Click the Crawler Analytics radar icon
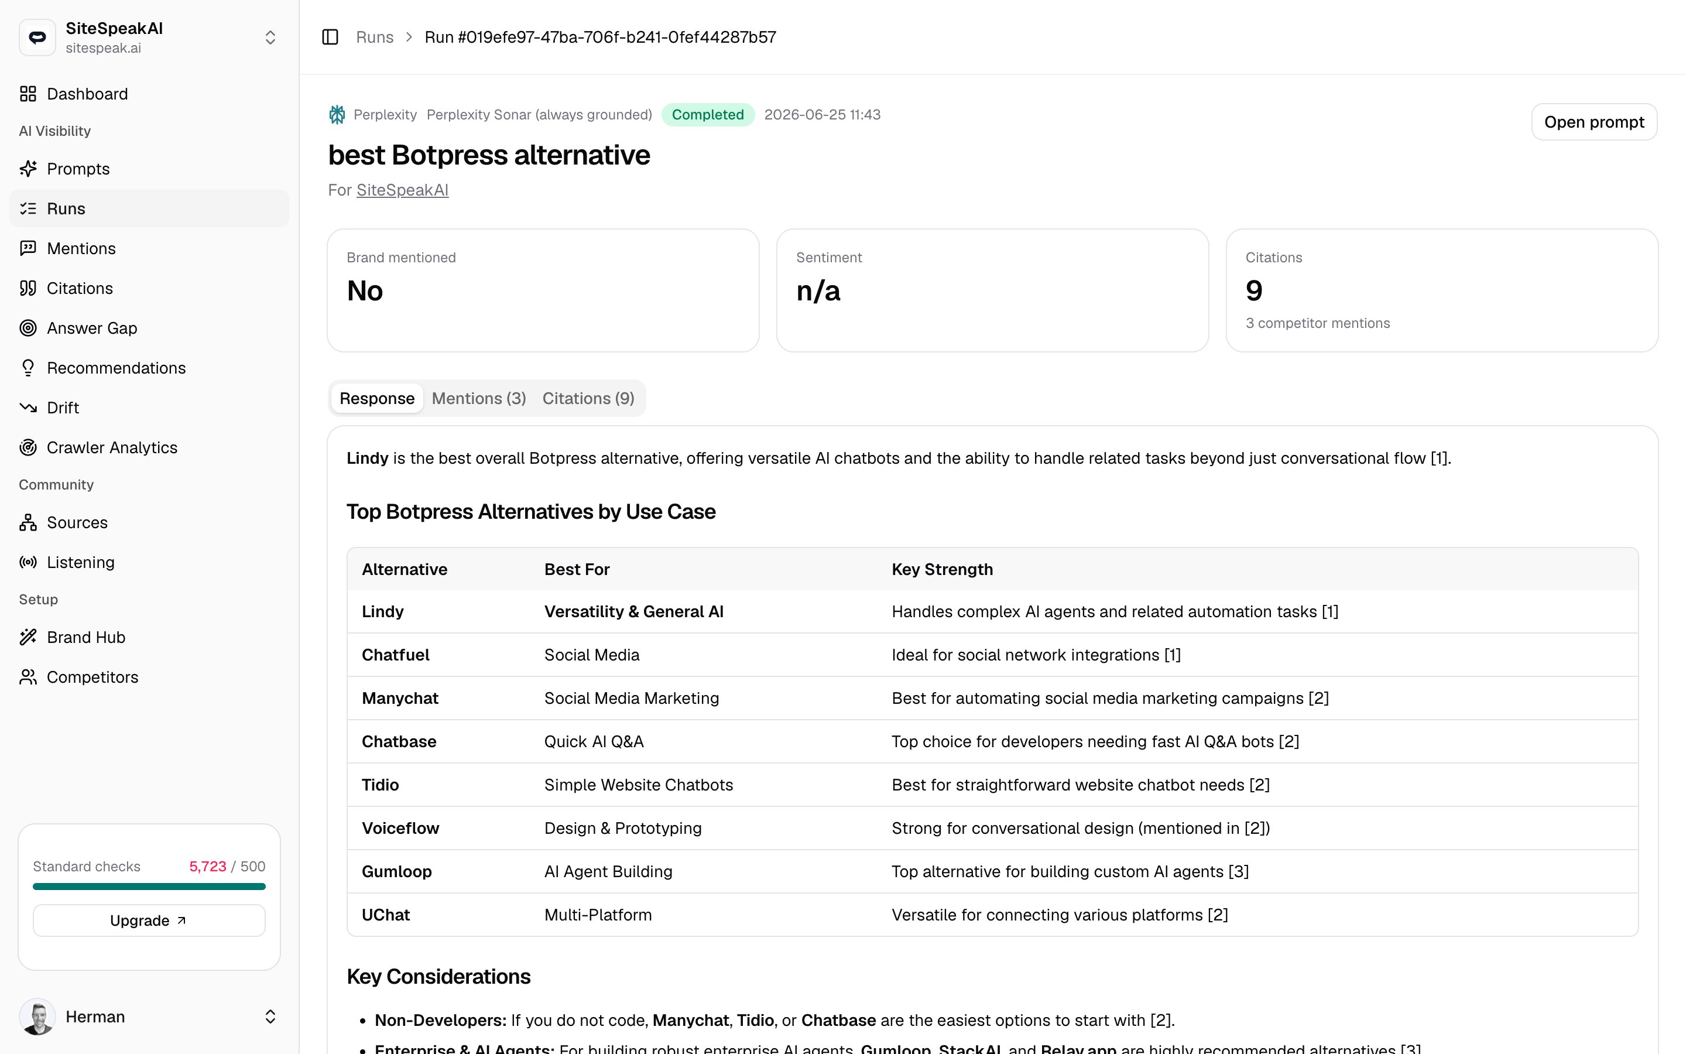 click(28, 447)
